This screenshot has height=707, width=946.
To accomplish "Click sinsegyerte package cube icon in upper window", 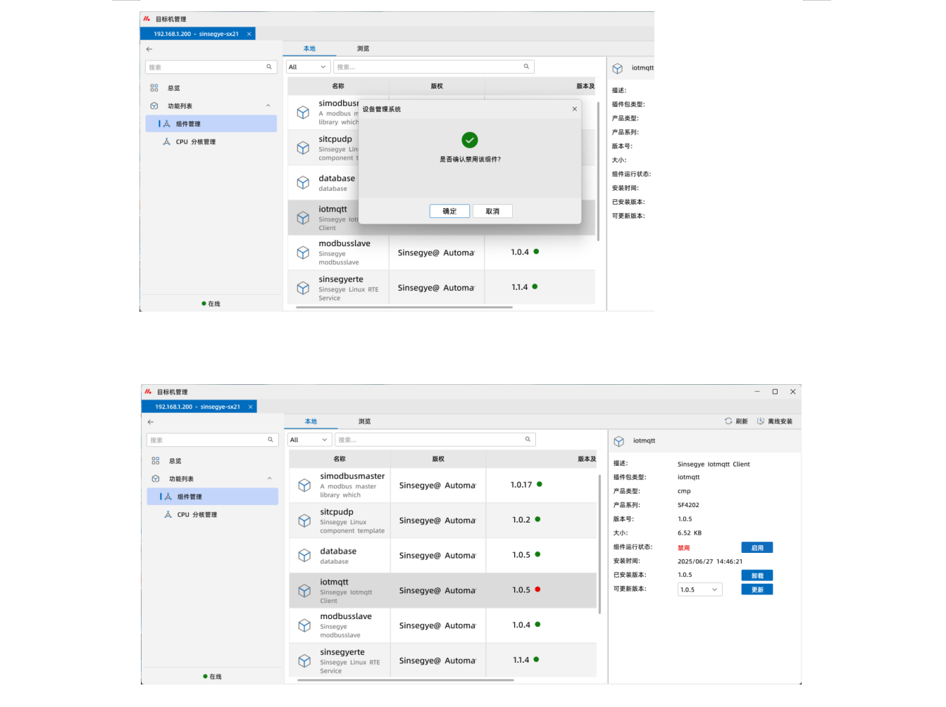I will click(303, 288).
